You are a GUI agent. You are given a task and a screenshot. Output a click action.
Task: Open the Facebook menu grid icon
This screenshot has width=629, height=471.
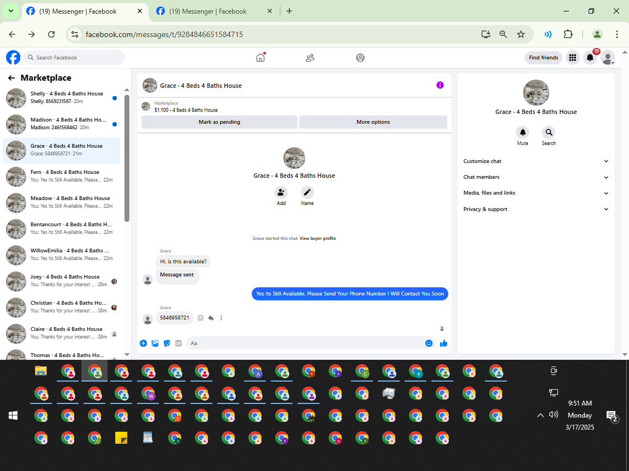(572, 58)
